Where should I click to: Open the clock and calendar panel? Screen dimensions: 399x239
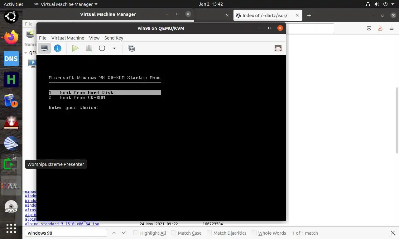(x=211, y=4)
